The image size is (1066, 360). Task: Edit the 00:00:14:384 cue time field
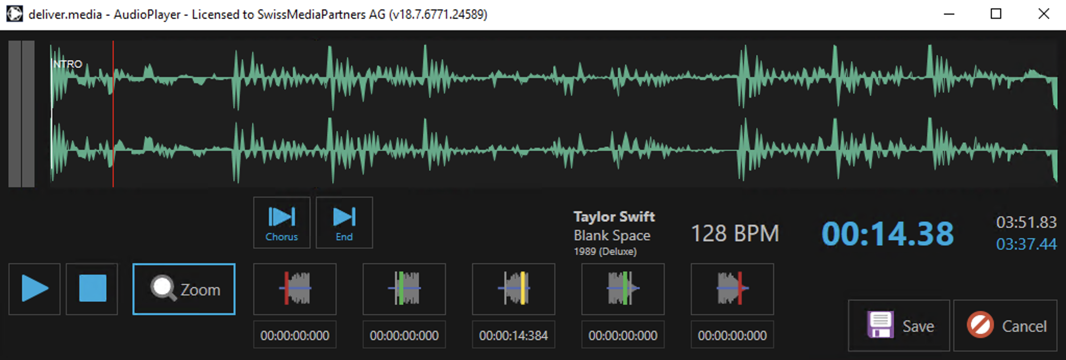point(514,335)
